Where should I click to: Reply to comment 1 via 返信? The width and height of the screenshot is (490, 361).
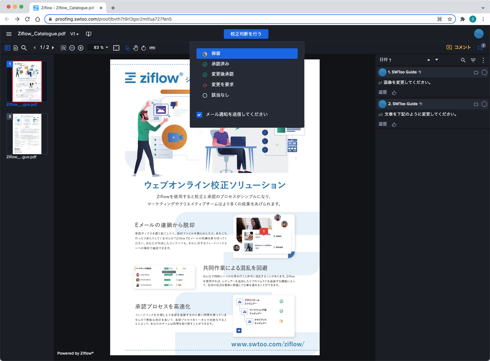383,92
